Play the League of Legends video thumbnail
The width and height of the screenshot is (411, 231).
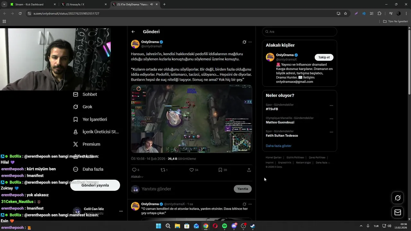tap(191, 119)
